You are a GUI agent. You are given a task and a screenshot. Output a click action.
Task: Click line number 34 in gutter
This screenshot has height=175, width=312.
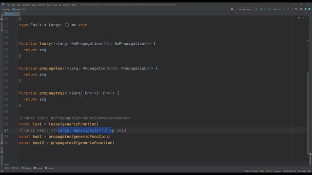tap(6, 130)
